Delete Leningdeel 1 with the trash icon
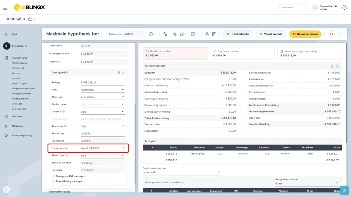 [119, 72]
